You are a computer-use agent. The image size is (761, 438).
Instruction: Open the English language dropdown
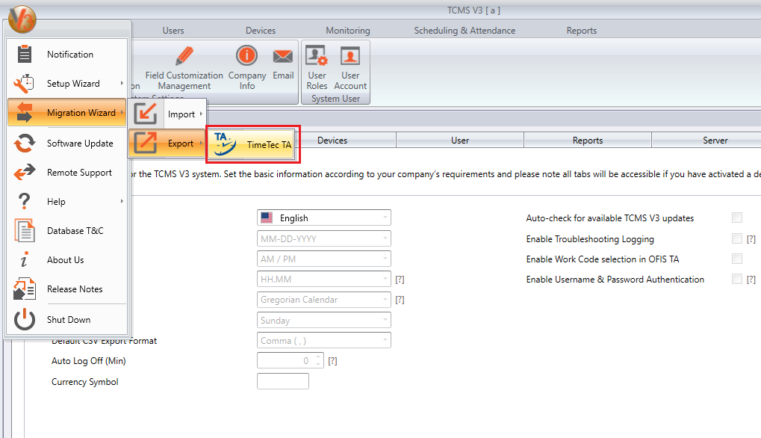click(323, 218)
